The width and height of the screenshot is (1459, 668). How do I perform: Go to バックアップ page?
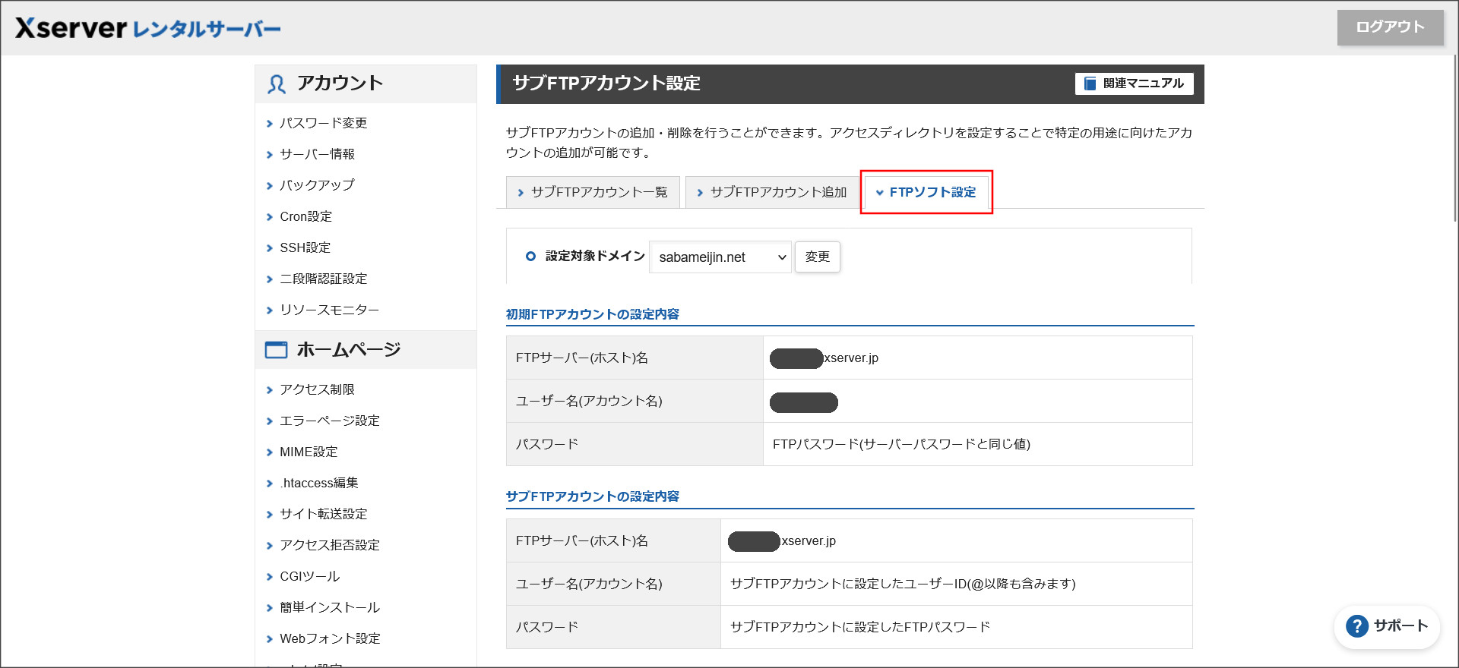[317, 185]
